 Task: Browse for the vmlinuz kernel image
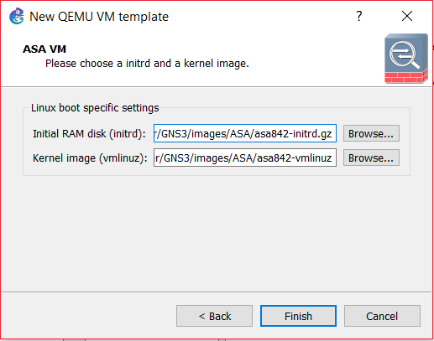tap(371, 158)
